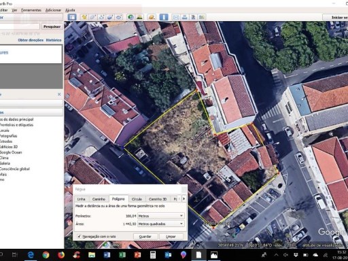
Task: Open Task View on the taskbar
Action: (x=15, y=255)
